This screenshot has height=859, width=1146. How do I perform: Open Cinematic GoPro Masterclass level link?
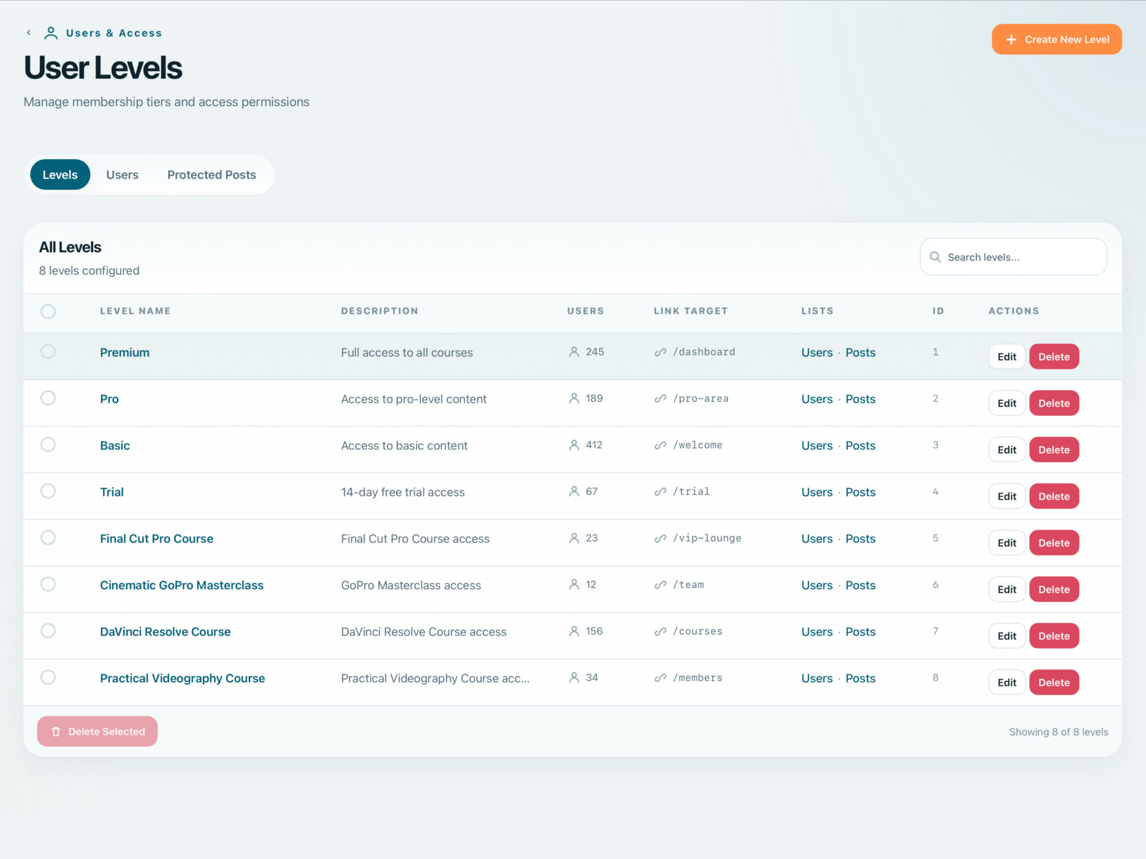181,585
